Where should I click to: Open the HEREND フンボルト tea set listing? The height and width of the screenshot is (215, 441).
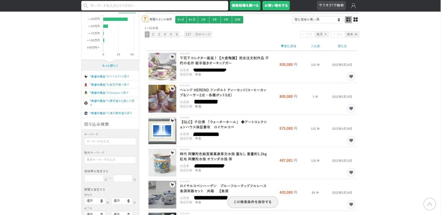[223, 92]
